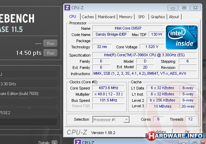206x144 pixels.
Task: Select the Memory tab
Action: coord(126,17)
